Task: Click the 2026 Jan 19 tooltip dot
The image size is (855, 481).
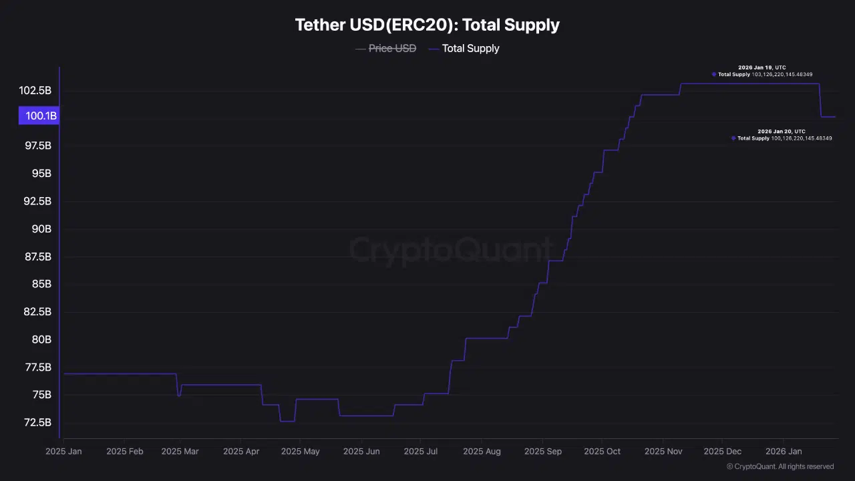Action: [713, 74]
